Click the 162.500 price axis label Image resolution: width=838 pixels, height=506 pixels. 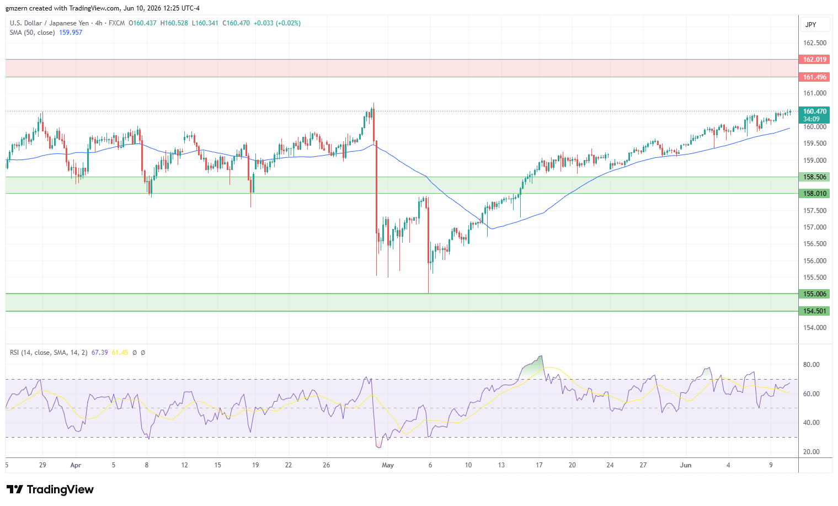pyautogui.click(x=815, y=43)
